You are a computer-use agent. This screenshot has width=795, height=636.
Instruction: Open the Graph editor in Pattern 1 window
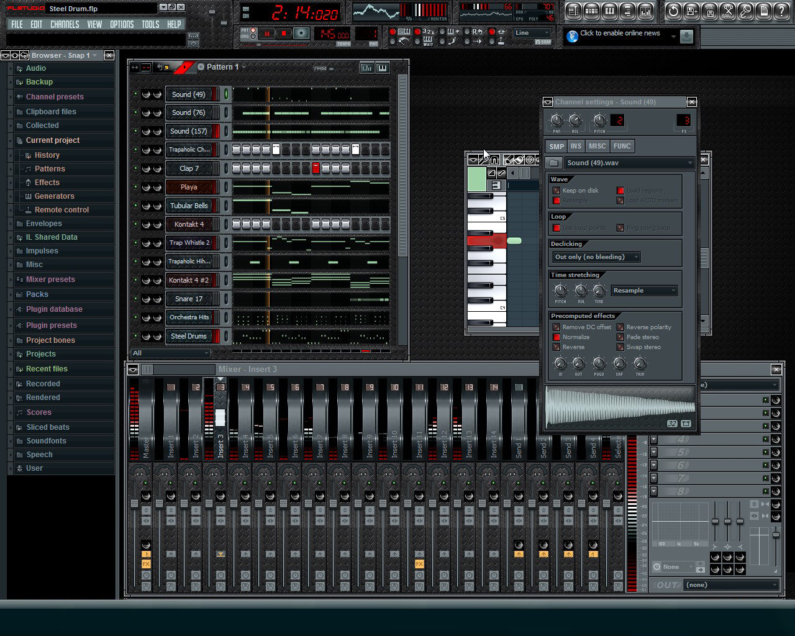coord(366,67)
